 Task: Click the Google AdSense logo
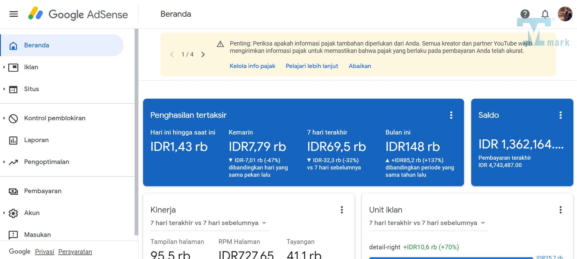[x=78, y=14]
